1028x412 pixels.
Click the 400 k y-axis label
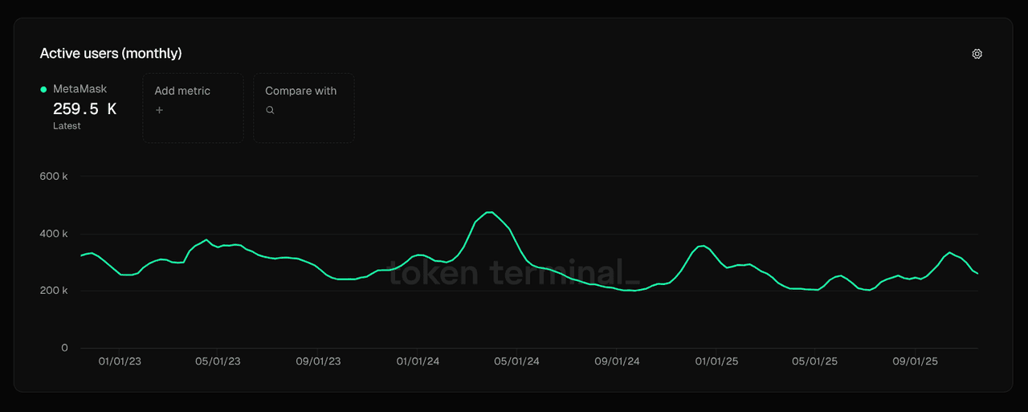tap(54, 234)
